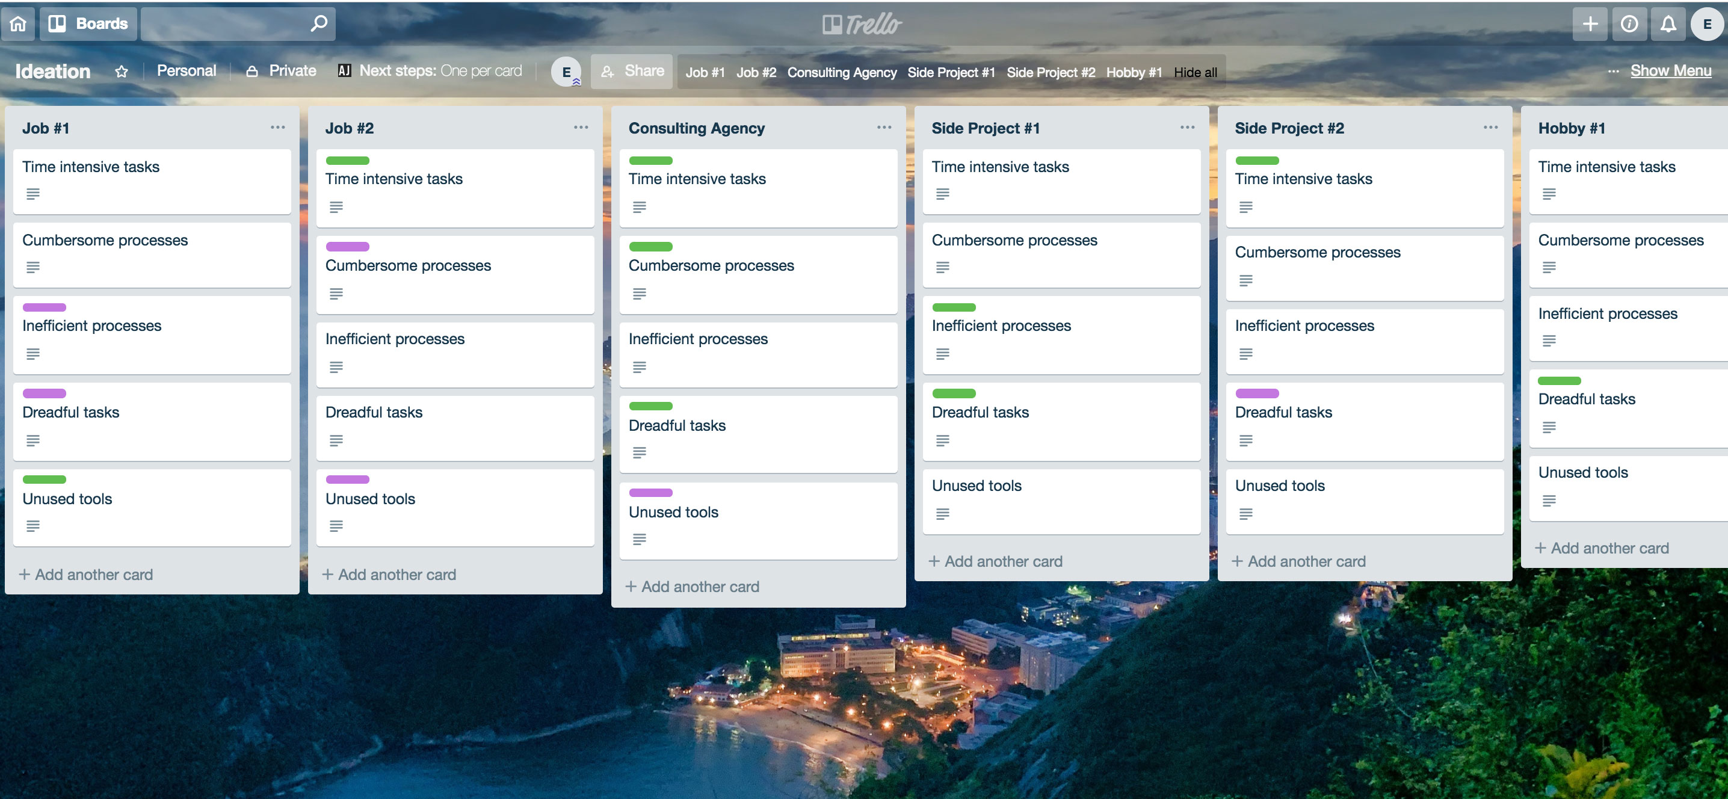Click description icon on Job #1 Dreadful tasks
This screenshot has width=1728, height=799.
pos(33,440)
